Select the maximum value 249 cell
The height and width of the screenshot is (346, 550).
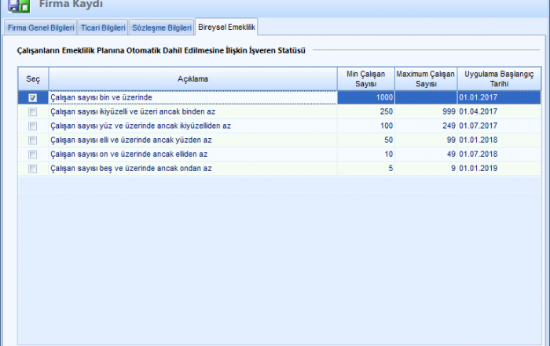coord(425,126)
